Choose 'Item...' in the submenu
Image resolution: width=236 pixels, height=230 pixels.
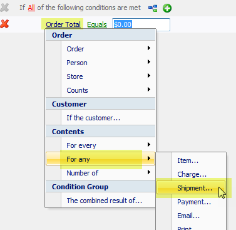(x=191, y=160)
